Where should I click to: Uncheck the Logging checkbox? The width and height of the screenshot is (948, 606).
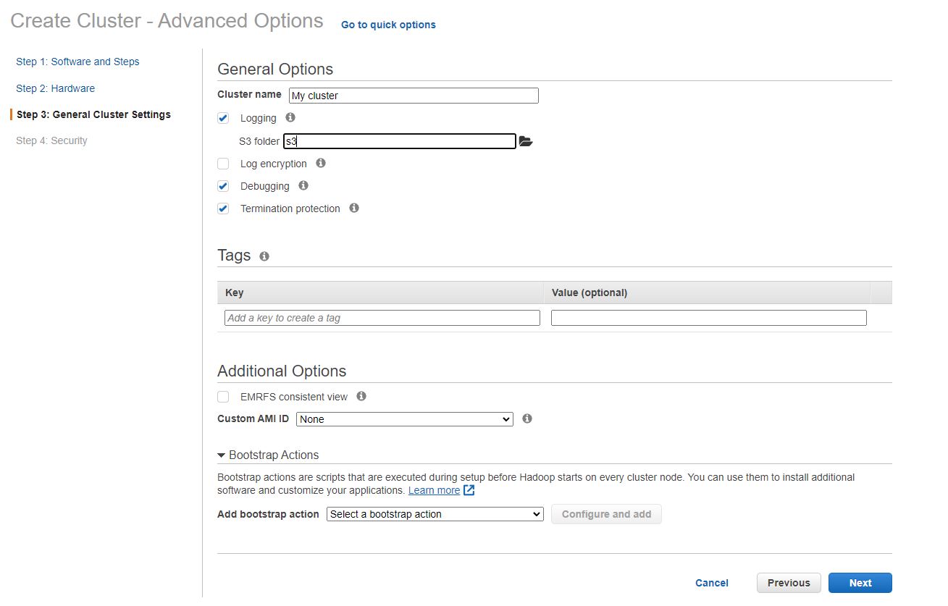tap(223, 118)
